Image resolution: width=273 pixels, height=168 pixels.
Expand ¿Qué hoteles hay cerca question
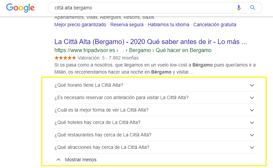pyautogui.click(x=155, y=122)
